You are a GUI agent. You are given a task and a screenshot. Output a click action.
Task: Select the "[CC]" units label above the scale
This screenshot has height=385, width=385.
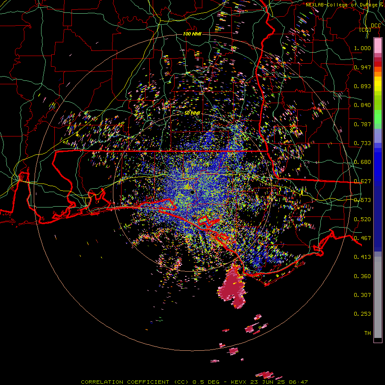click(365, 30)
